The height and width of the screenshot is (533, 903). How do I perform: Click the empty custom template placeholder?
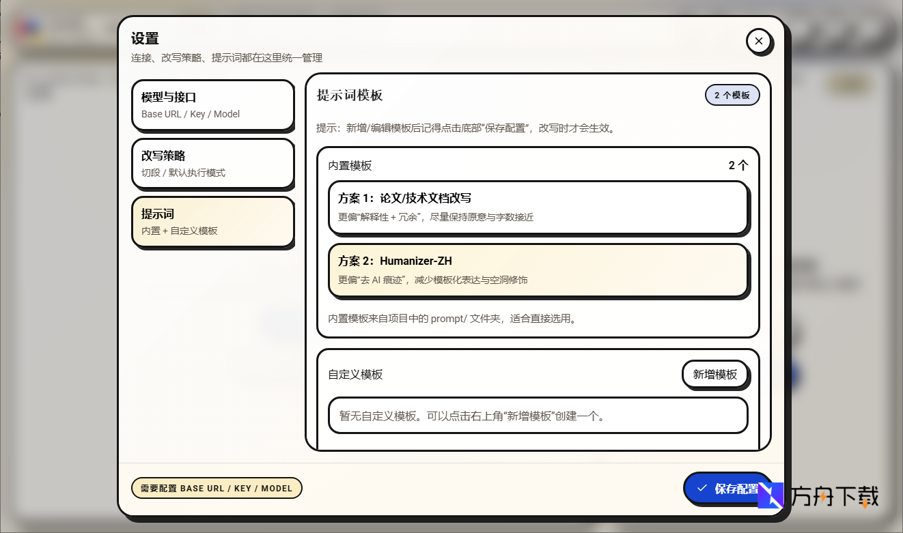[x=538, y=415]
